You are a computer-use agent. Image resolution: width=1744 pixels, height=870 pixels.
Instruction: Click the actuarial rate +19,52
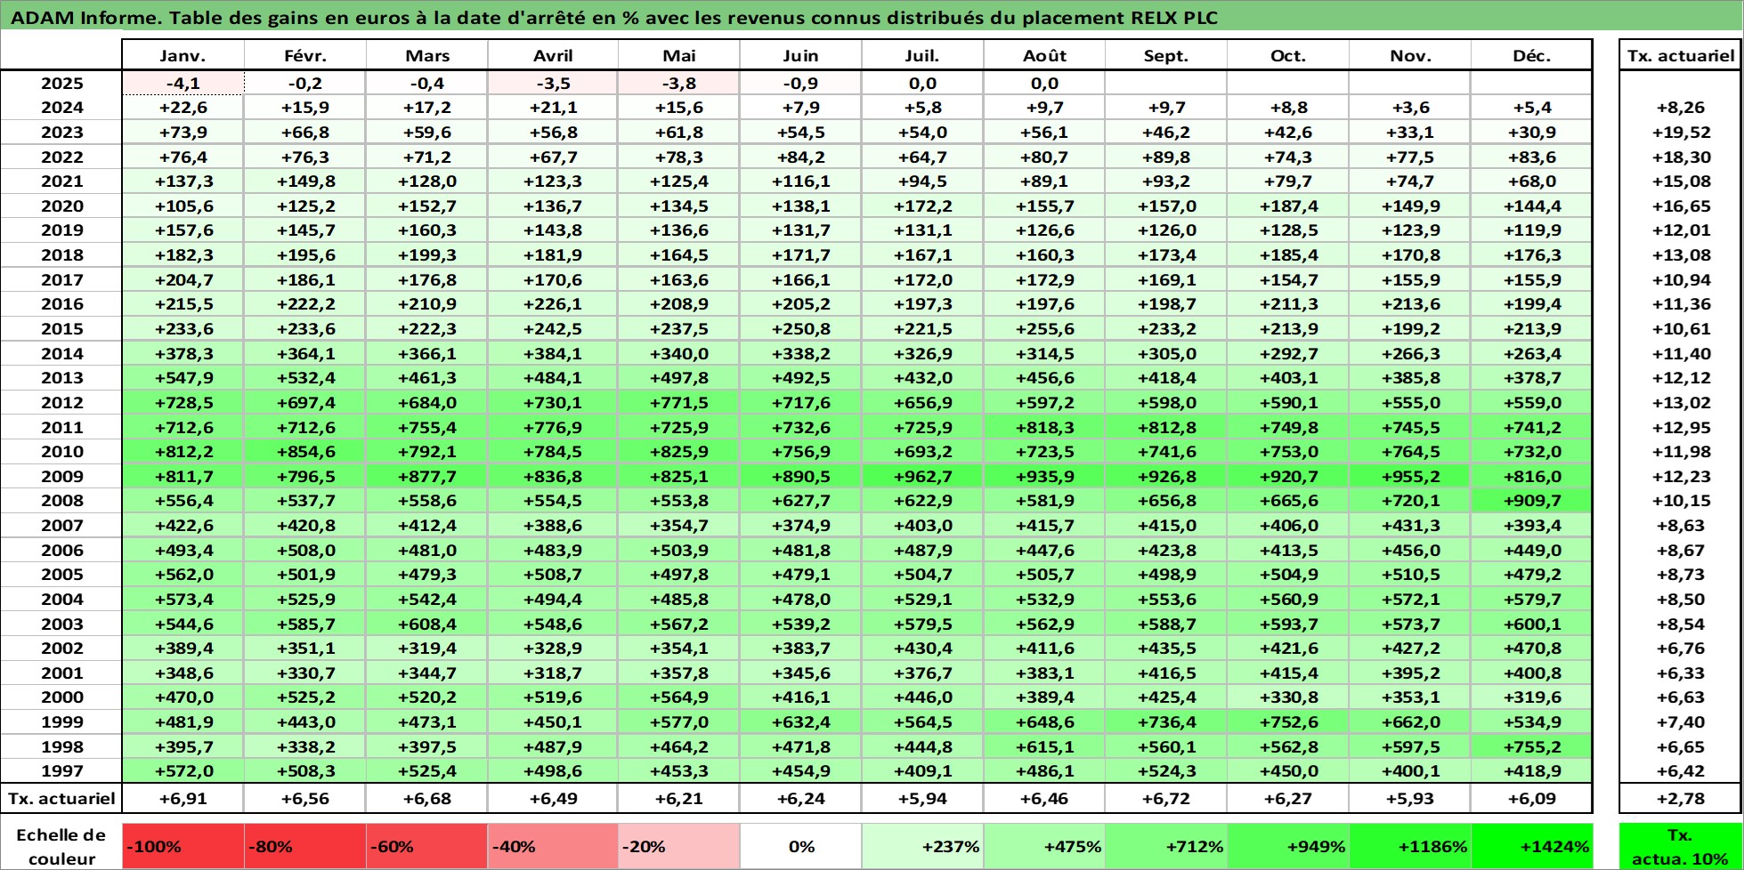pos(1680,132)
